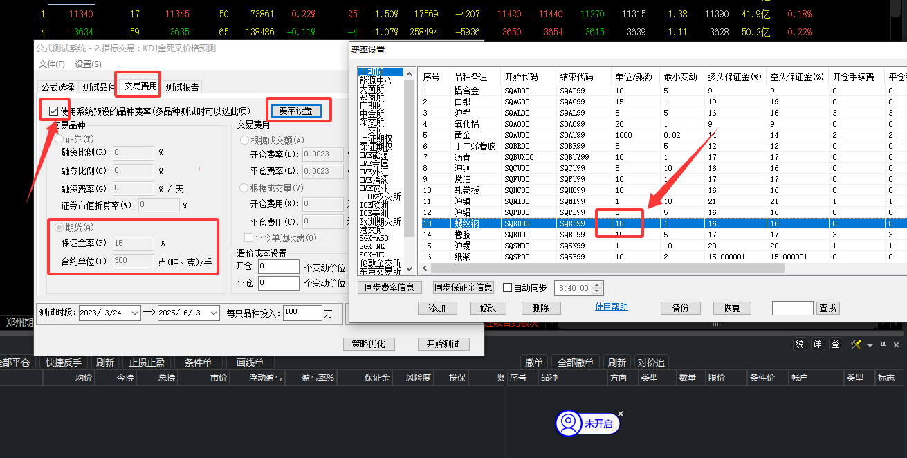907x458 pixels.
Task: Click the 未开启 floating assistant avatar icon
Action: tap(569, 423)
